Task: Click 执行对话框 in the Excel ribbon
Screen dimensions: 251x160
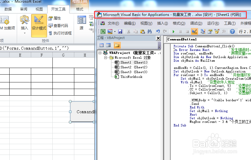Action: click(x=60, y=33)
